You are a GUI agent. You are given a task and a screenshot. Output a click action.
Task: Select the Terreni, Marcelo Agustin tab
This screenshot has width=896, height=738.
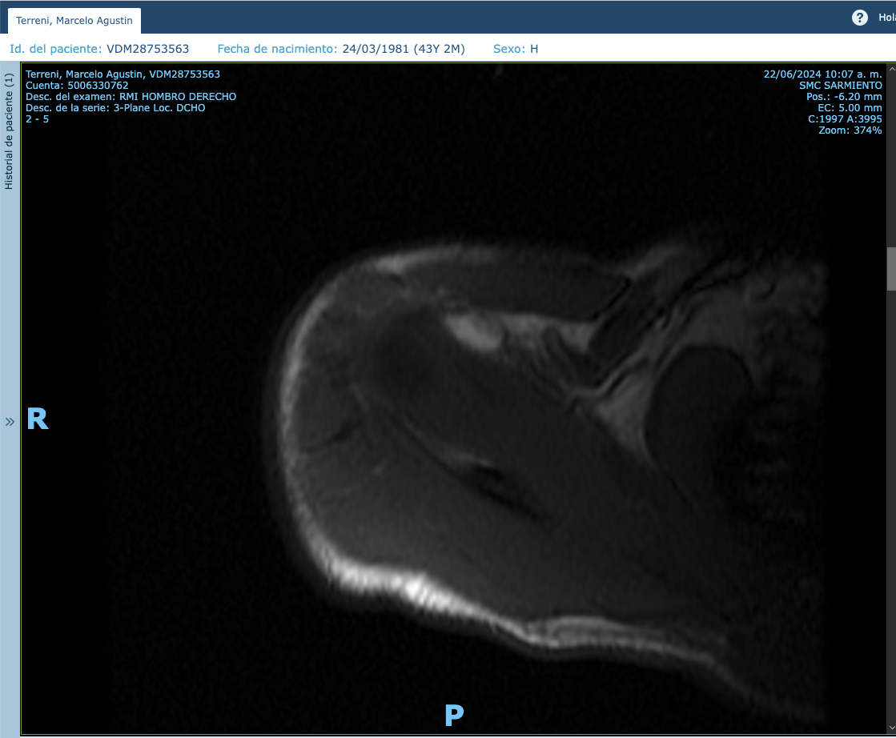pyautogui.click(x=74, y=20)
